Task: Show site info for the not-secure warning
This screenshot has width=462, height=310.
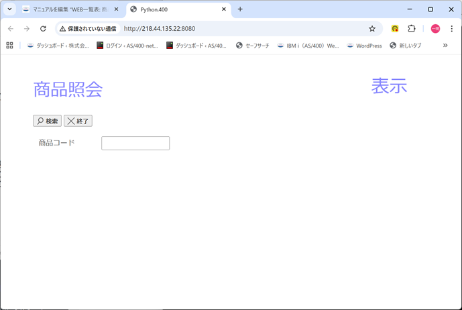Action: tap(87, 29)
